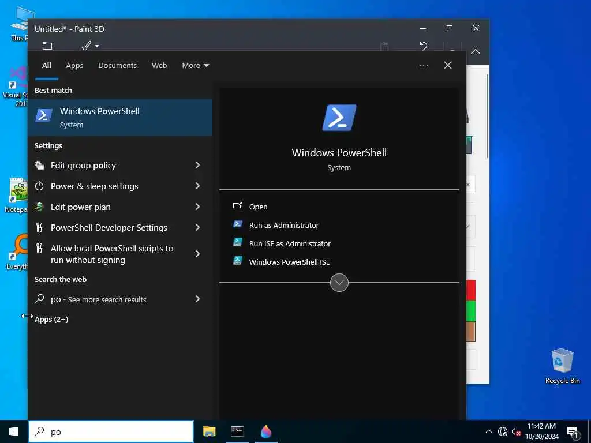Click Paint 3D side panel scrollbar
The image size is (591, 443).
tap(488, 117)
